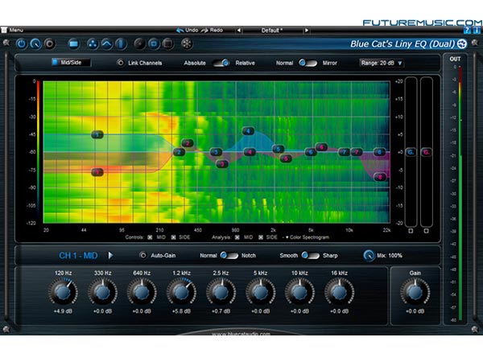The width and height of the screenshot is (483, 362).
Task: Click the 1.2 kHz band knob
Action: (x=181, y=291)
